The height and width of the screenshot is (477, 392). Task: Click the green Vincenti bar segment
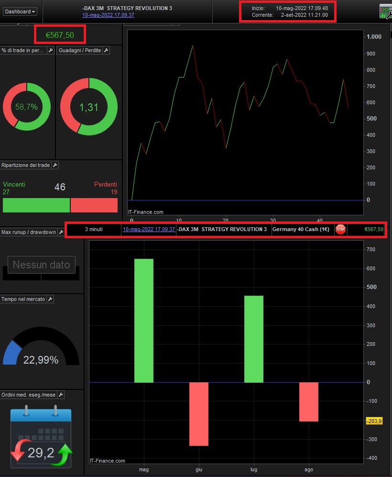coord(36,205)
